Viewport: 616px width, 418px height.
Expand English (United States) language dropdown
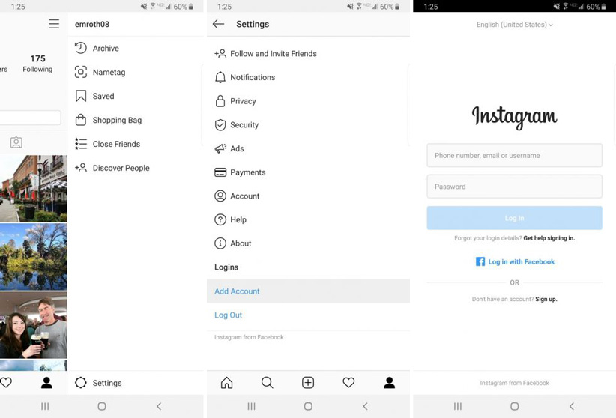tap(514, 25)
